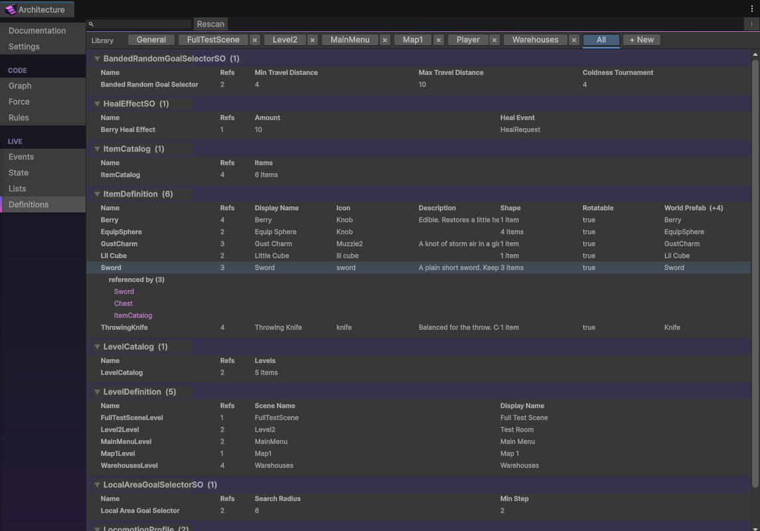Select the WarehousesLevel row
This screenshot has height=531, width=760.
pos(419,465)
